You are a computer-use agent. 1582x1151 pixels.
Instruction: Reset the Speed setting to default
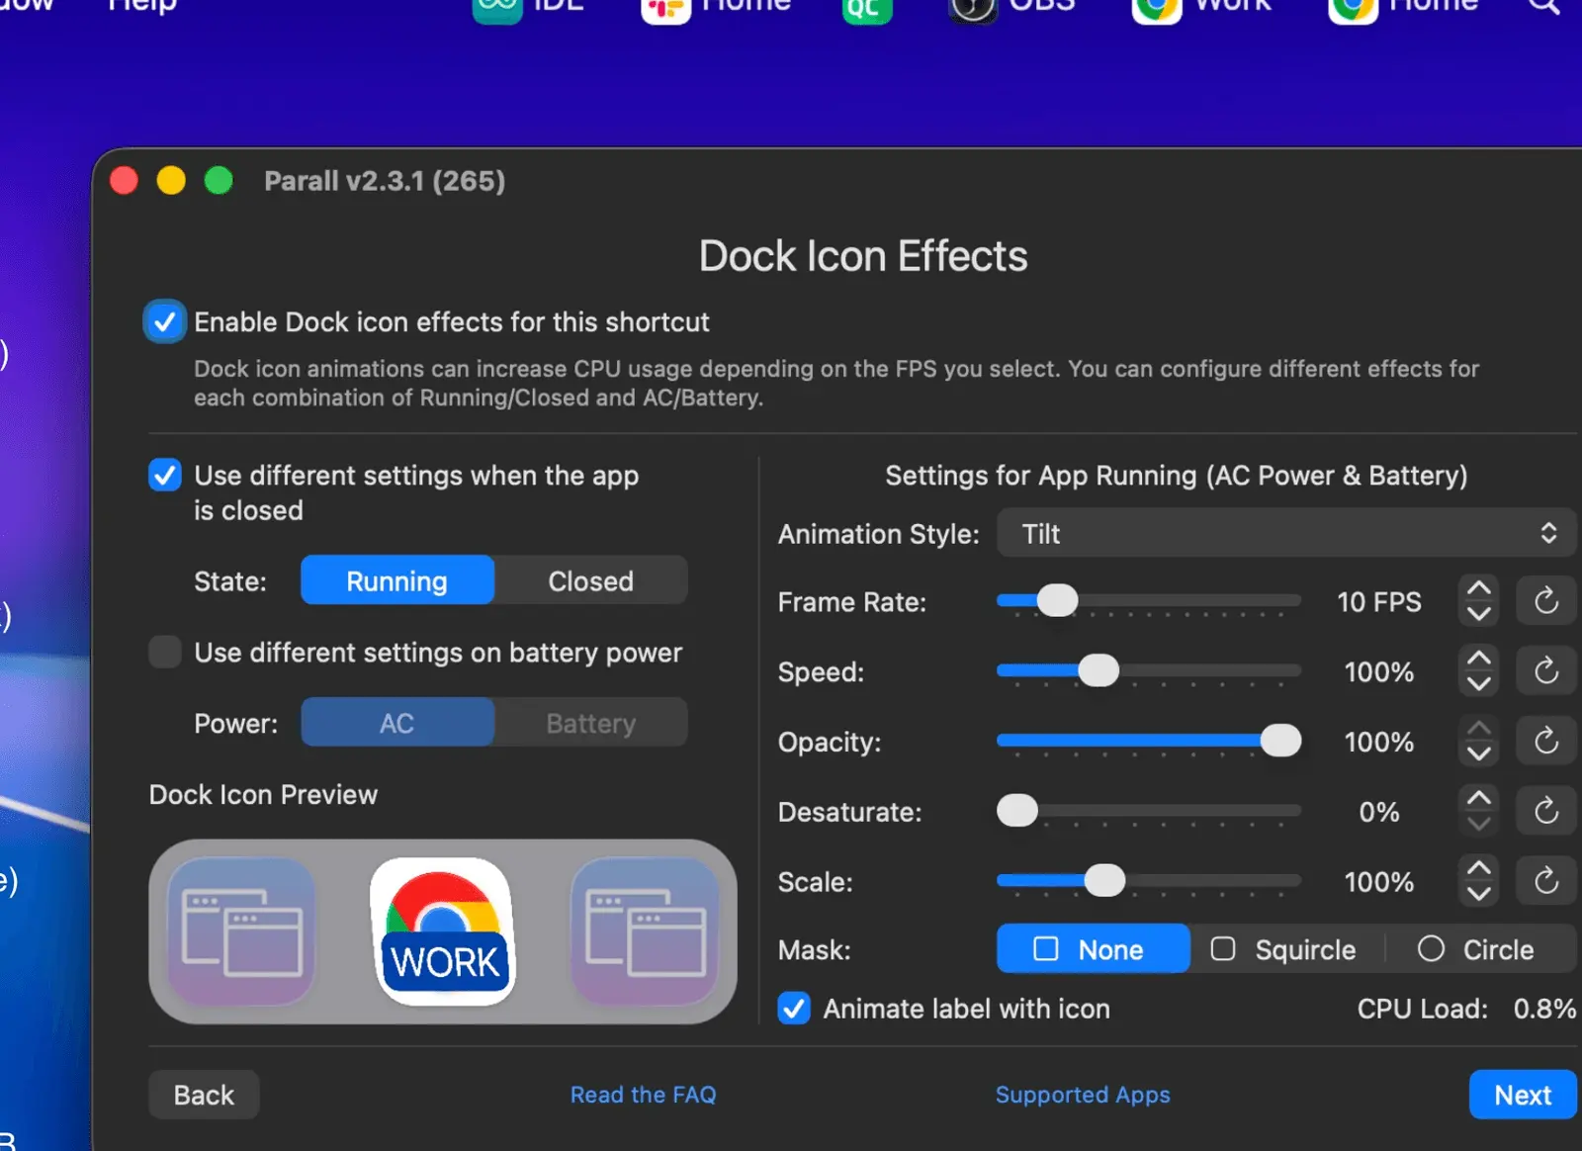pyautogui.click(x=1546, y=671)
